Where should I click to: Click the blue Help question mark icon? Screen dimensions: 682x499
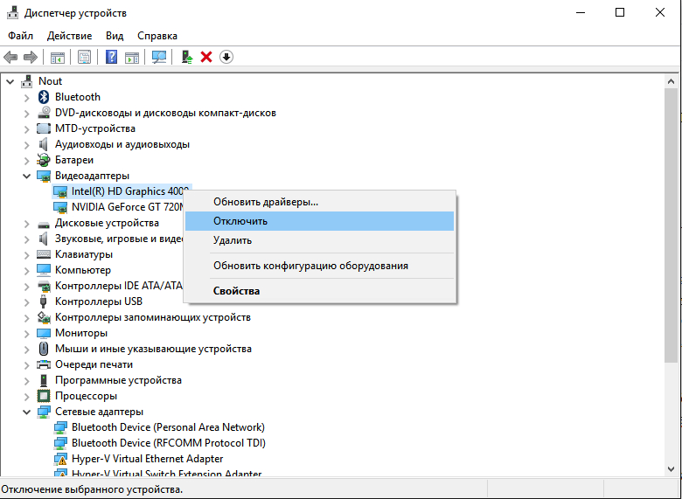111,57
